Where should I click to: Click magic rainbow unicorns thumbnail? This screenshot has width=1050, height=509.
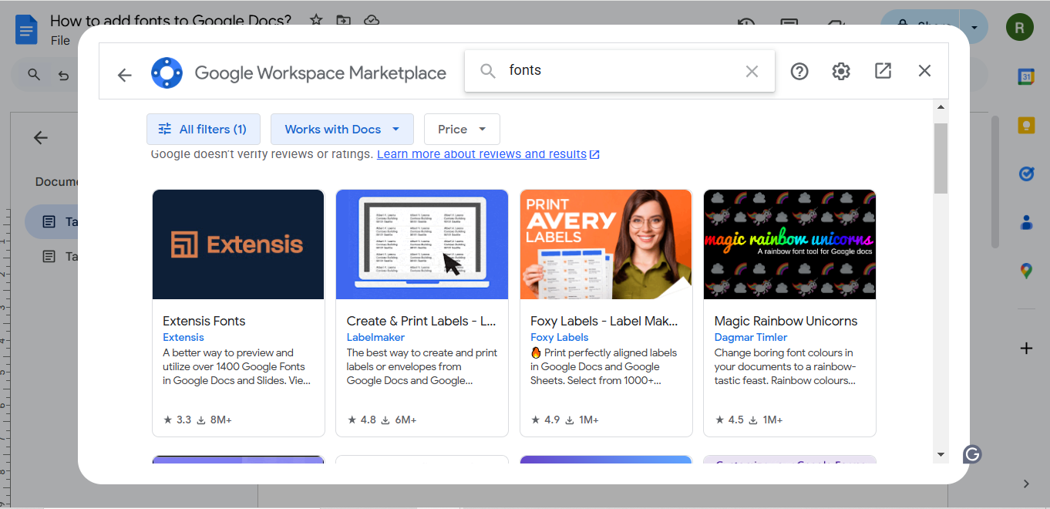coord(789,244)
